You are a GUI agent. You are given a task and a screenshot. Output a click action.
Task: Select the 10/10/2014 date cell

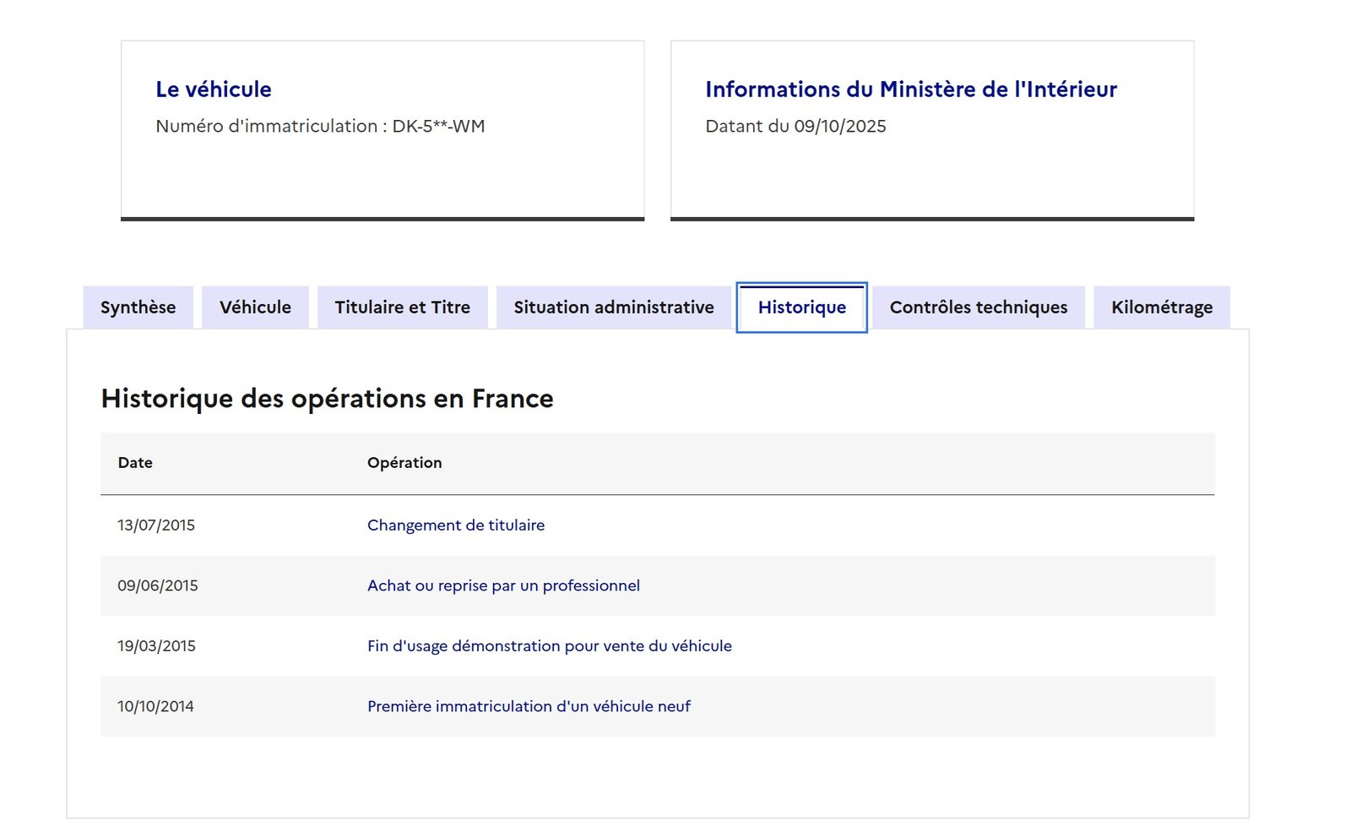point(155,706)
